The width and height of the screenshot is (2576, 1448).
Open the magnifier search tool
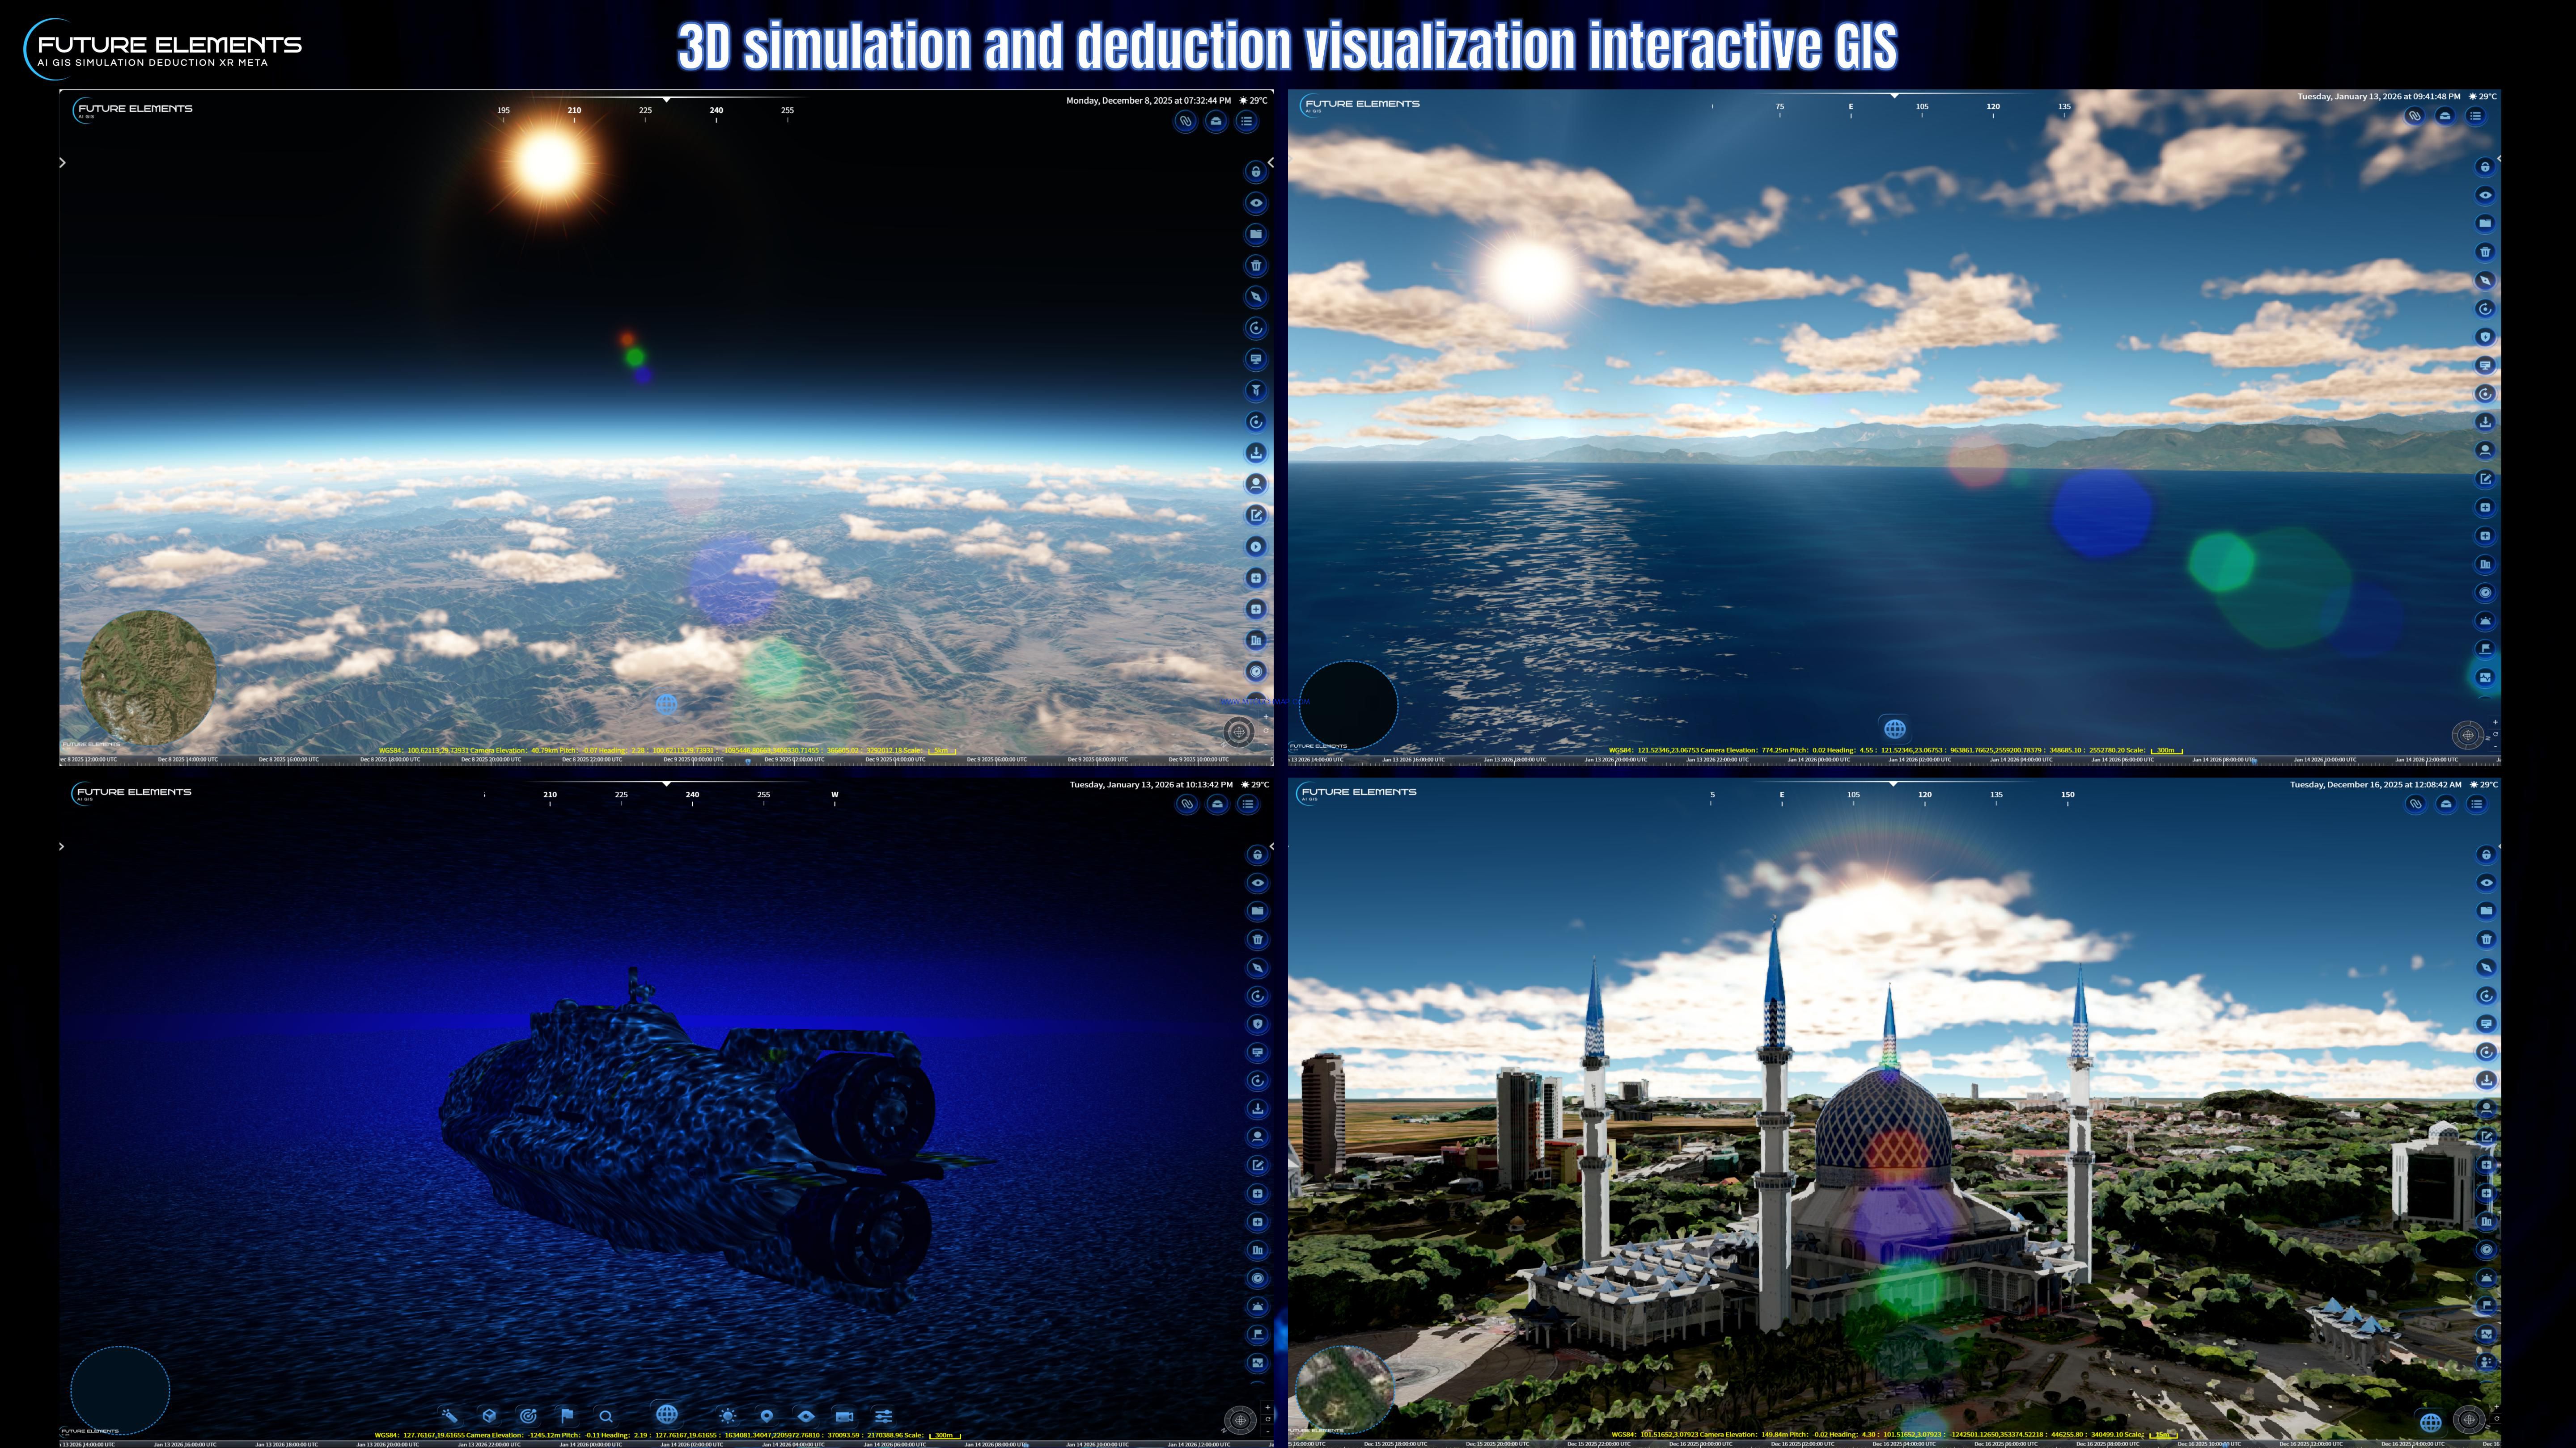tap(606, 1416)
